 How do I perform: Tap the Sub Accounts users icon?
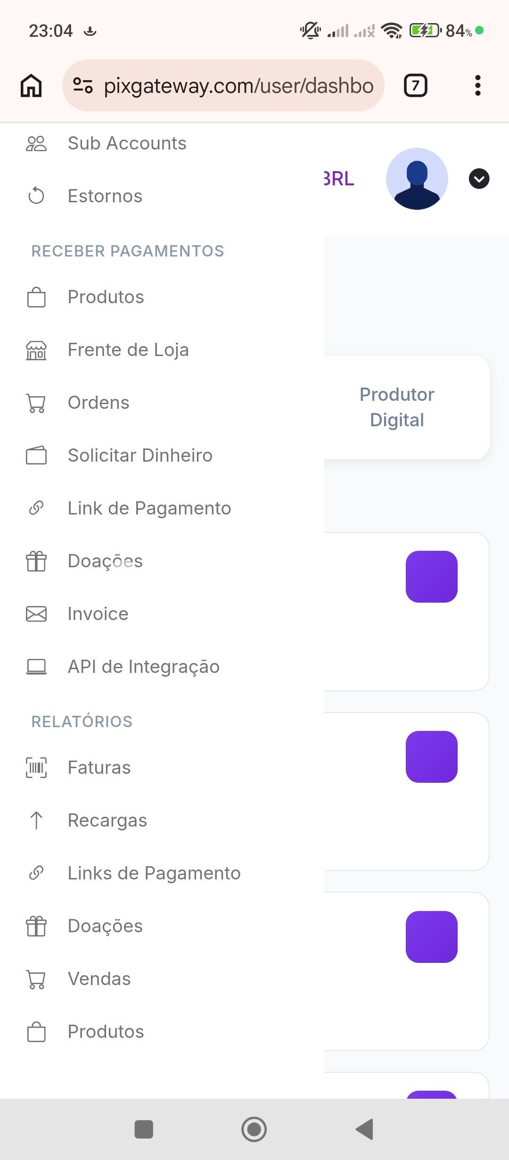click(x=36, y=143)
